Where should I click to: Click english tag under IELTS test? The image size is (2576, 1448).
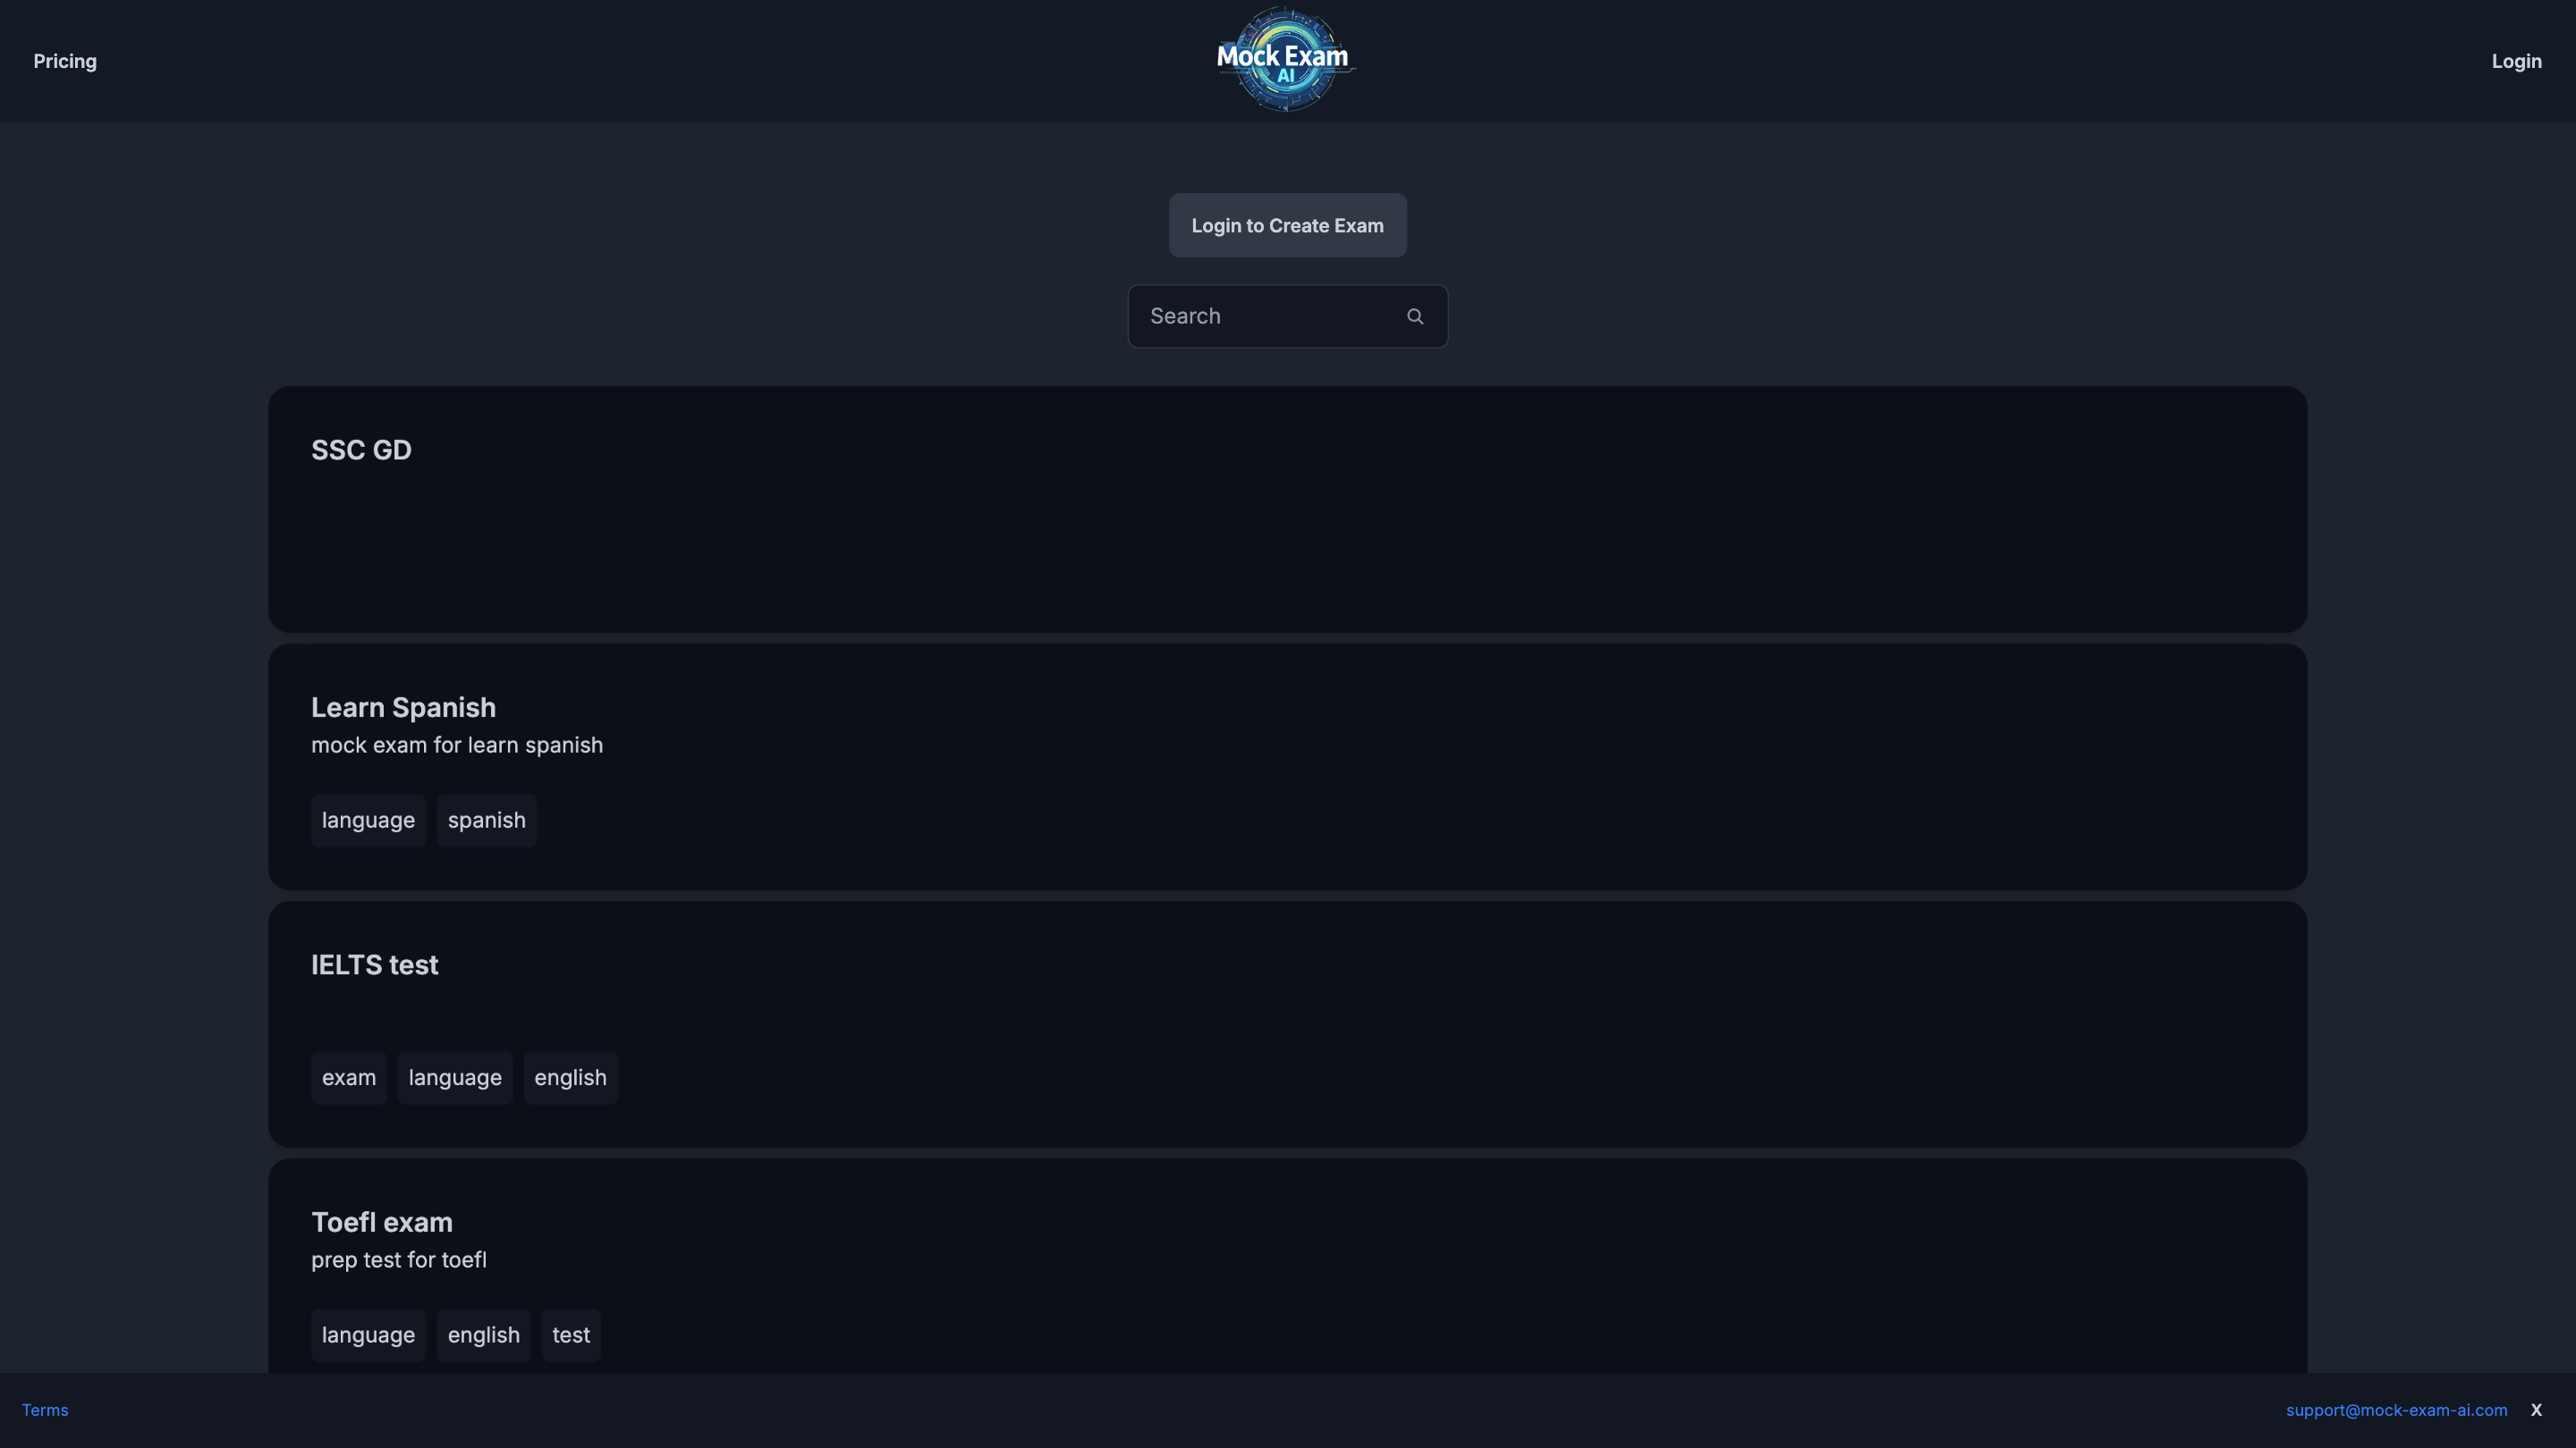(x=570, y=1077)
